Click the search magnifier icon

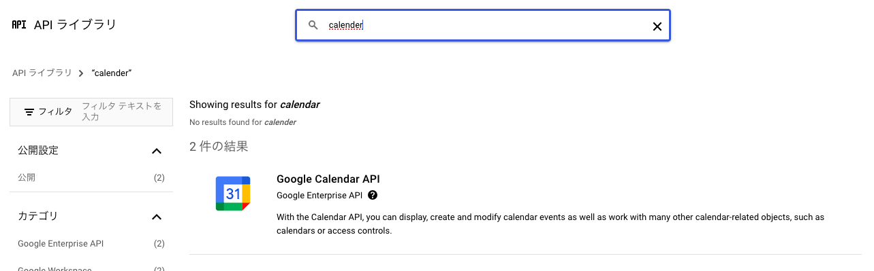tap(313, 25)
